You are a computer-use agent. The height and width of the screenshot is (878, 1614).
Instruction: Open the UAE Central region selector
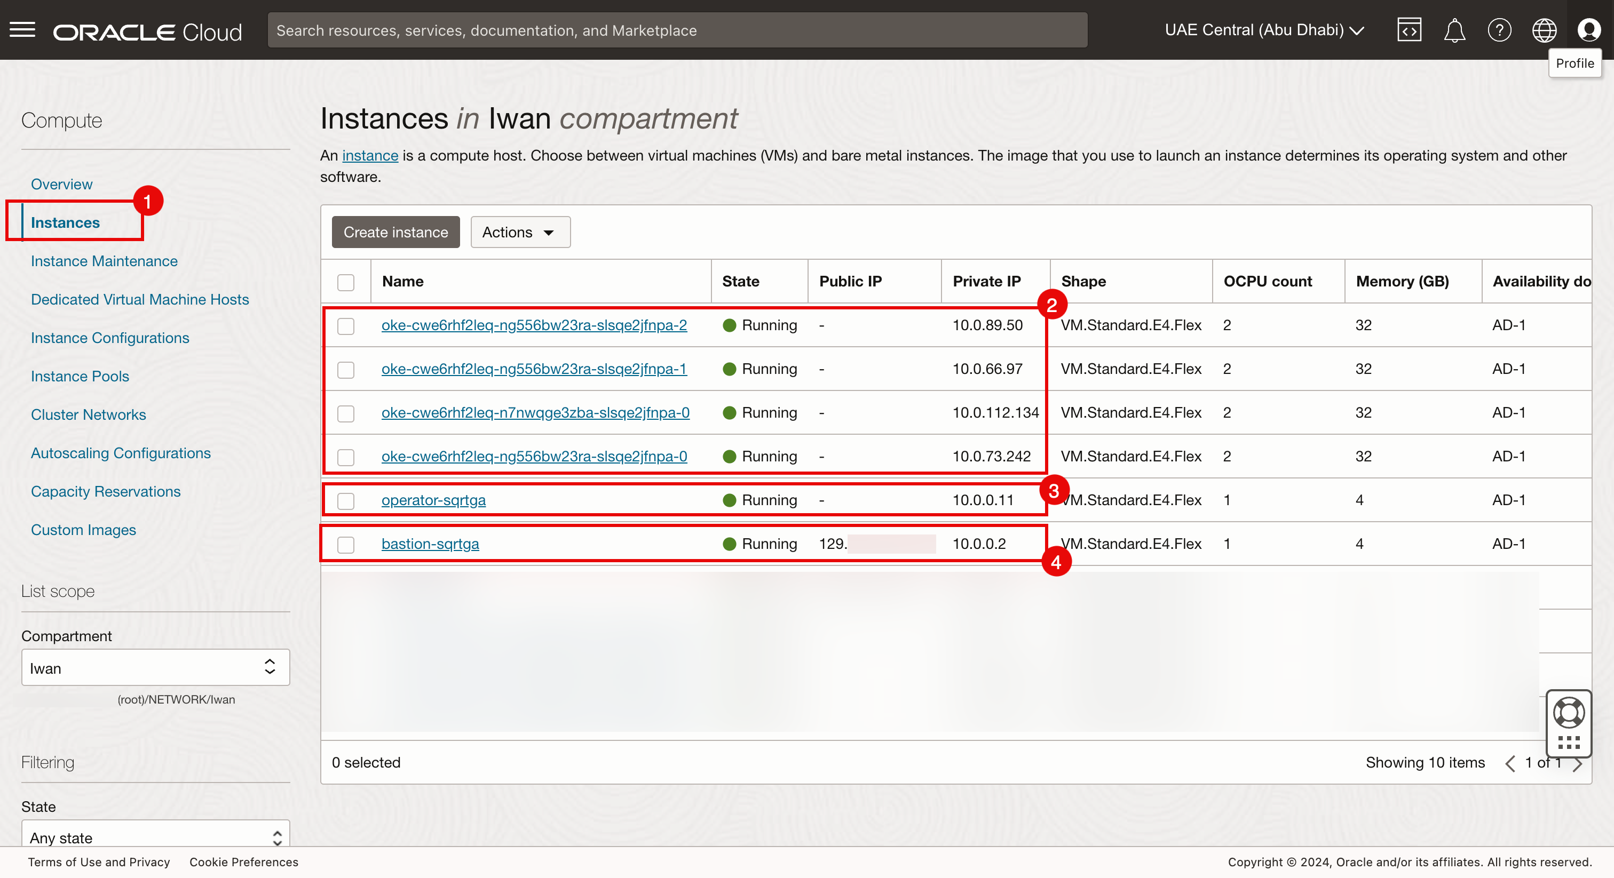tap(1264, 29)
